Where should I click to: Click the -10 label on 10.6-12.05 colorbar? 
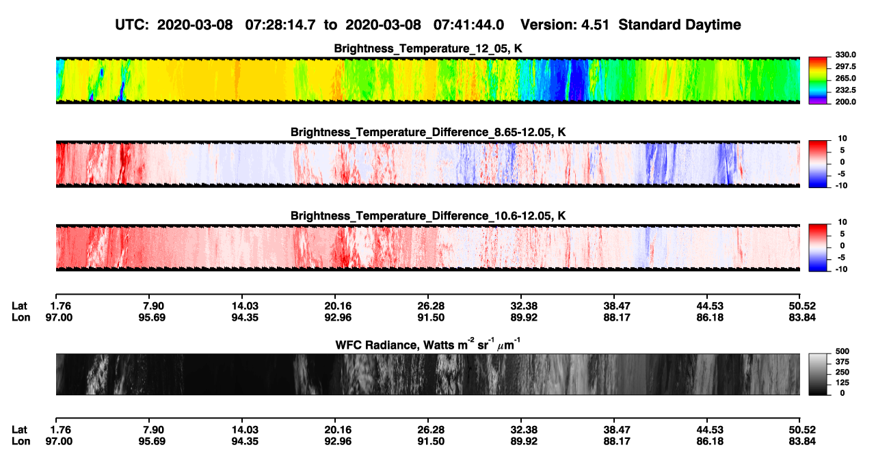point(840,269)
